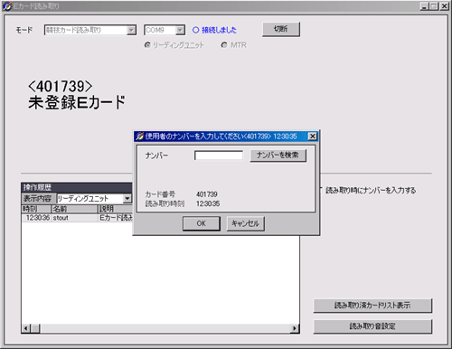Screen dimensions: 452x349
Task: Open the 読み取り音設定 button
Action: (372, 326)
